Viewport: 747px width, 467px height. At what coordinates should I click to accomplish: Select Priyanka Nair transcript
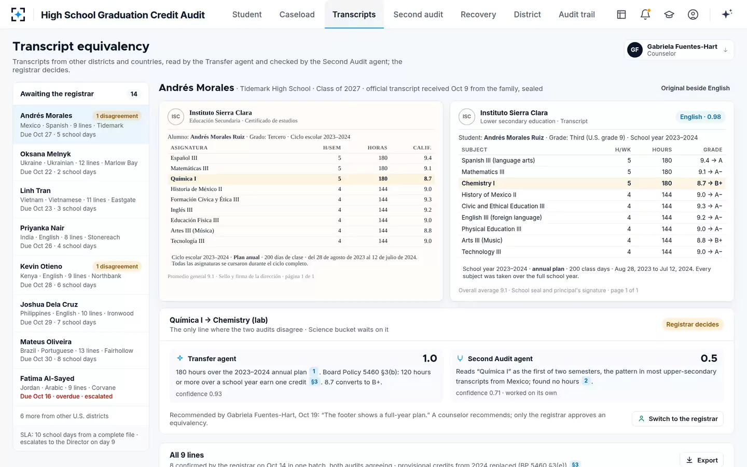click(81, 237)
